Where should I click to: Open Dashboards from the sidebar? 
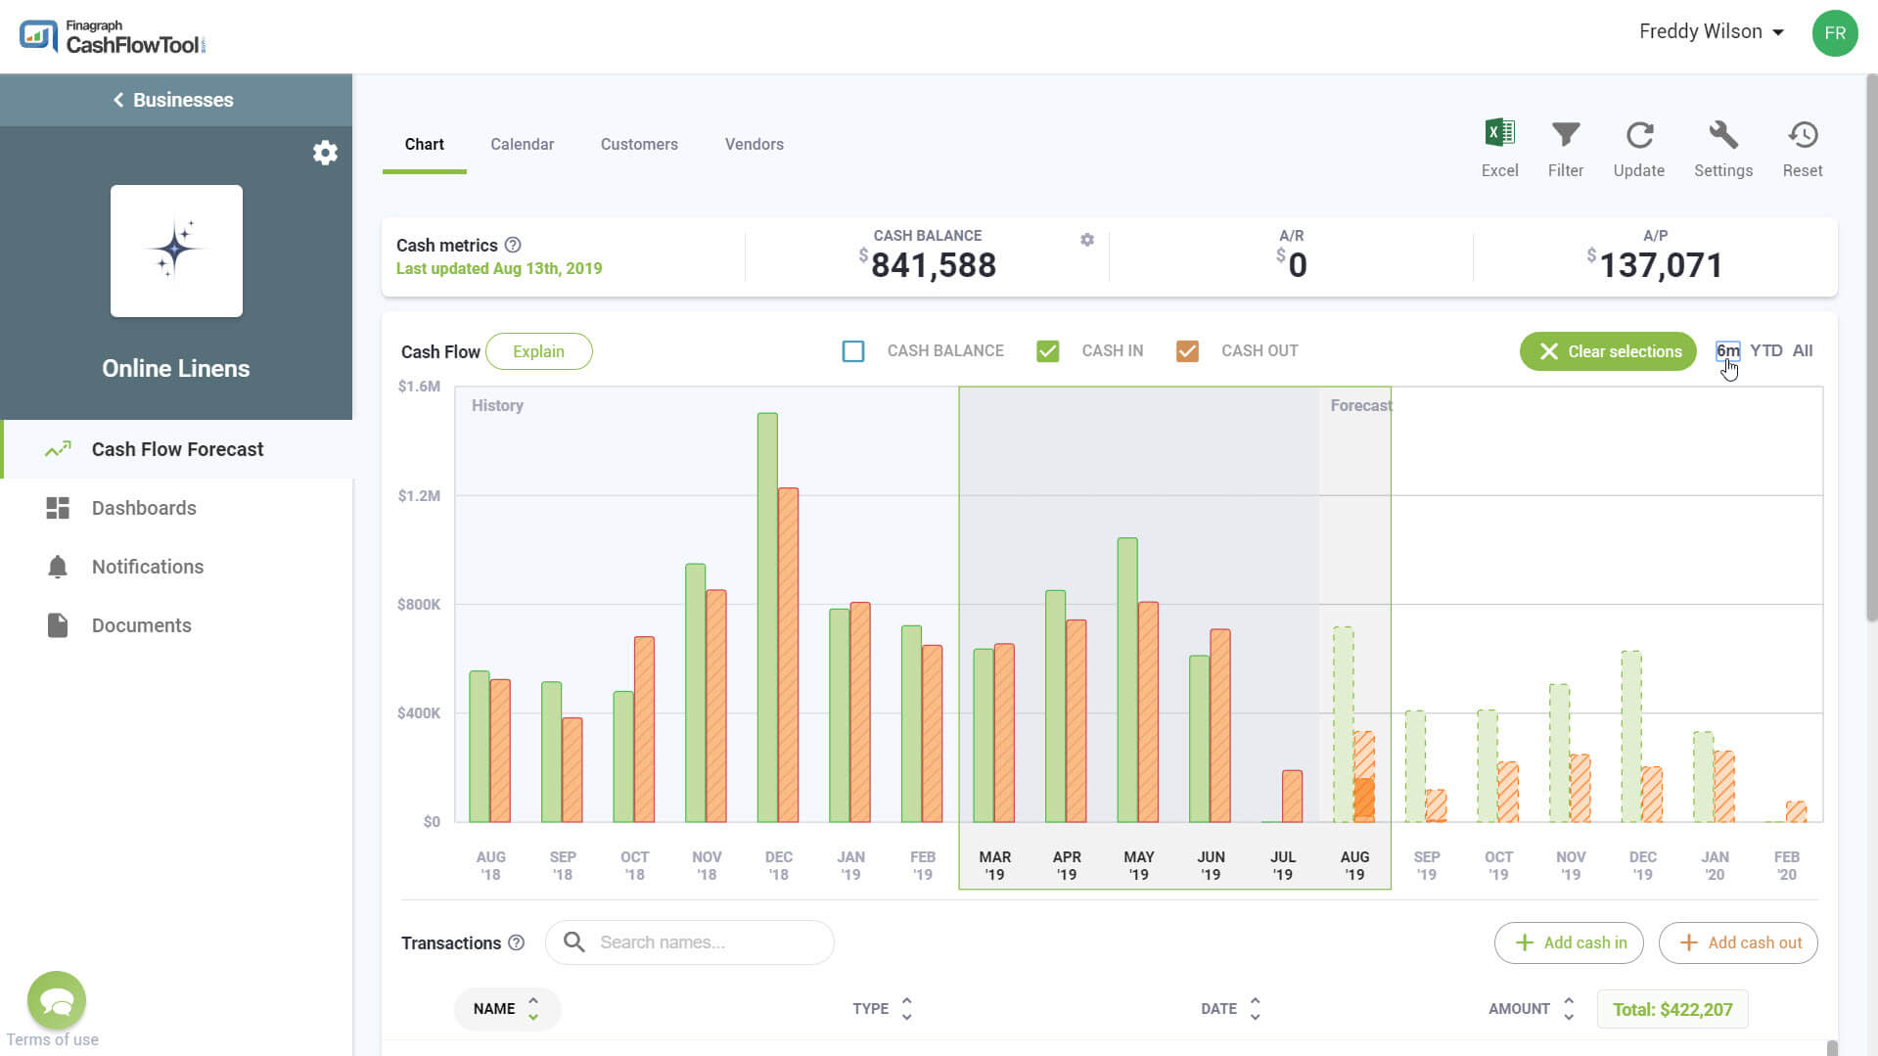pos(144,508)
